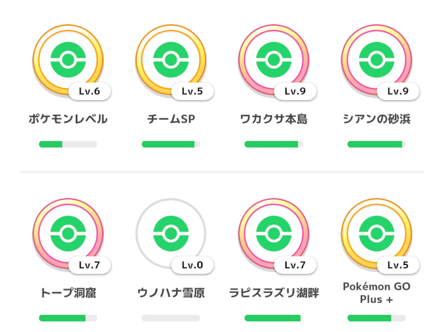Click the Lv.0 tag on ウノハナ雪原
The image size is (445, 332).
192,265
